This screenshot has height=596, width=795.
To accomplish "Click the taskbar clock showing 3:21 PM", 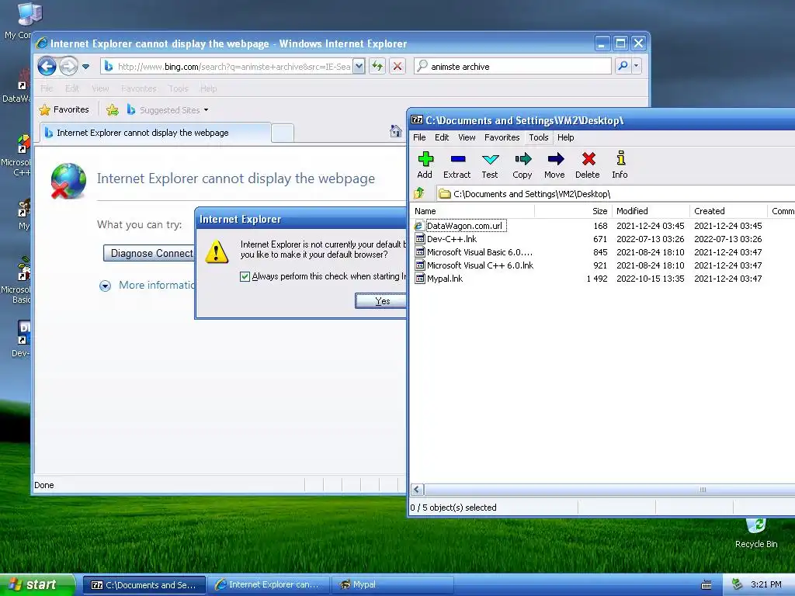I will click(765, 584).
